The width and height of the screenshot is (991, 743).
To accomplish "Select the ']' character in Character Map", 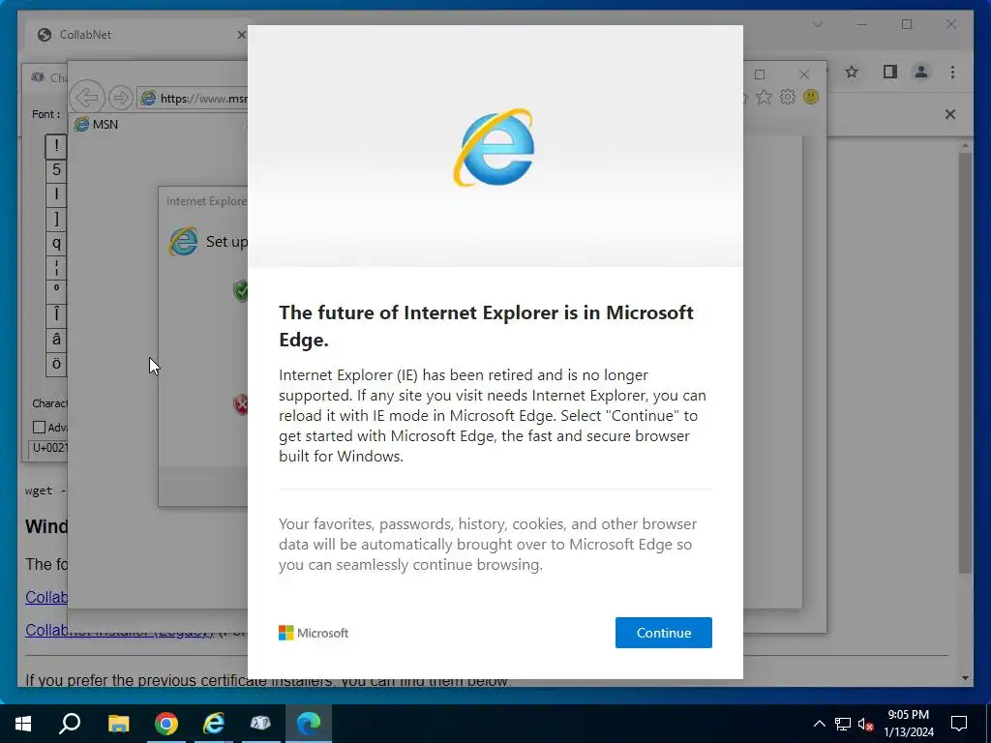I will pos(56,220).
